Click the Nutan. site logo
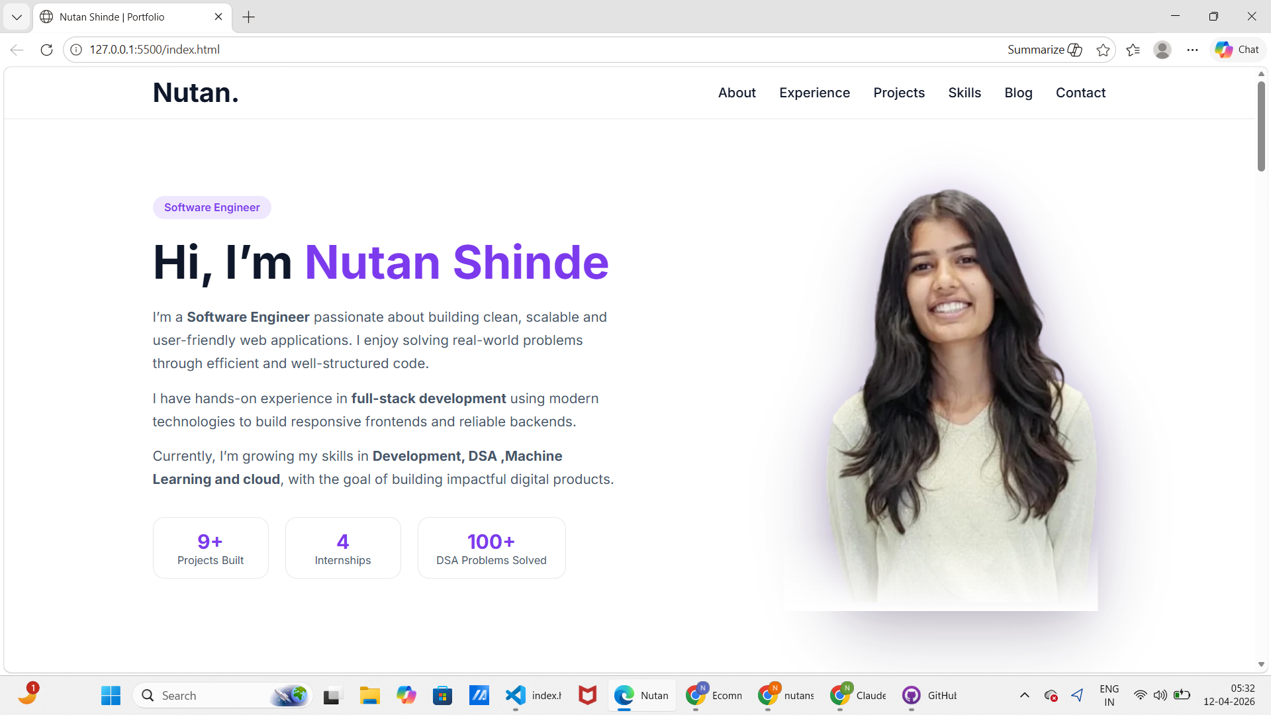Screen dimensions: 1271x715 [195, 93]
